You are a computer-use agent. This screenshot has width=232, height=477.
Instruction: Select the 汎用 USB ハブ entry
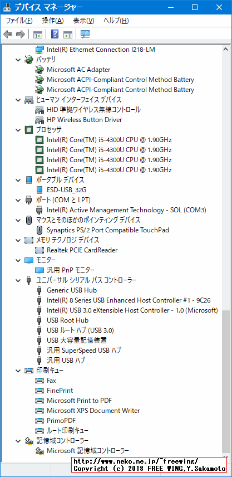pos(66,361)
